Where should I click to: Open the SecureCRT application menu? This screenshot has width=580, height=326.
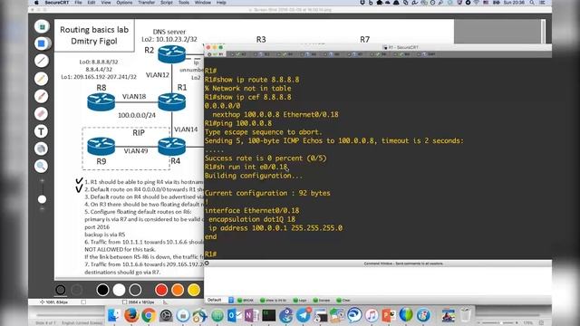(56, 3)
